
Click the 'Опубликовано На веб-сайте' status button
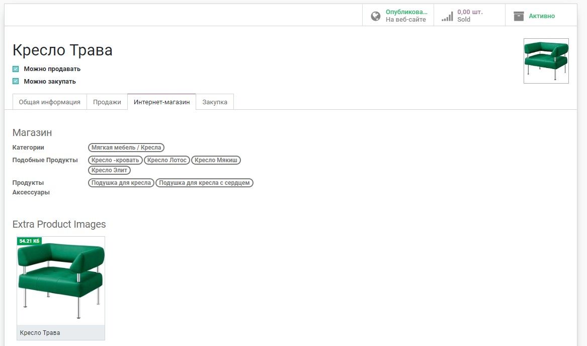point(405,16)
